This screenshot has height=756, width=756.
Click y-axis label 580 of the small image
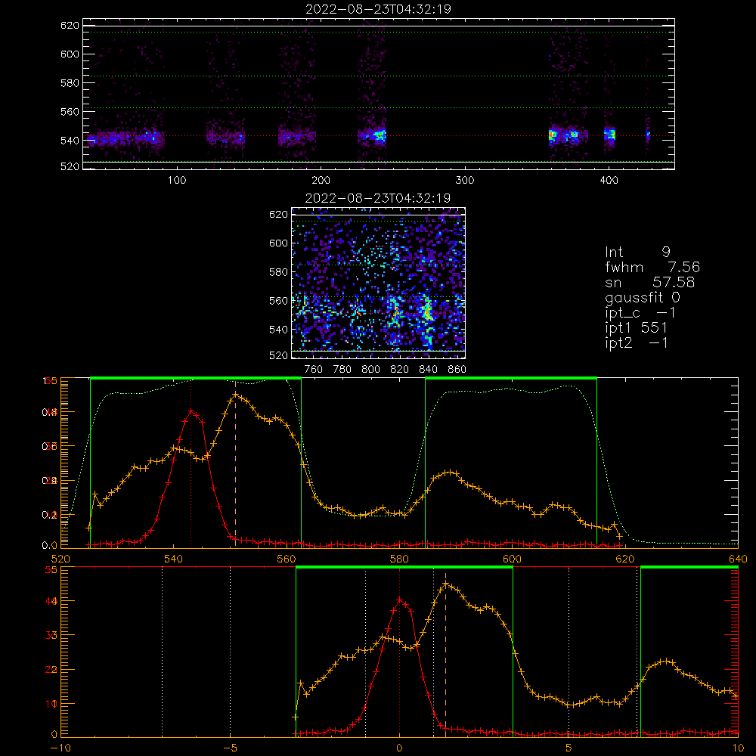pos(279,272)
